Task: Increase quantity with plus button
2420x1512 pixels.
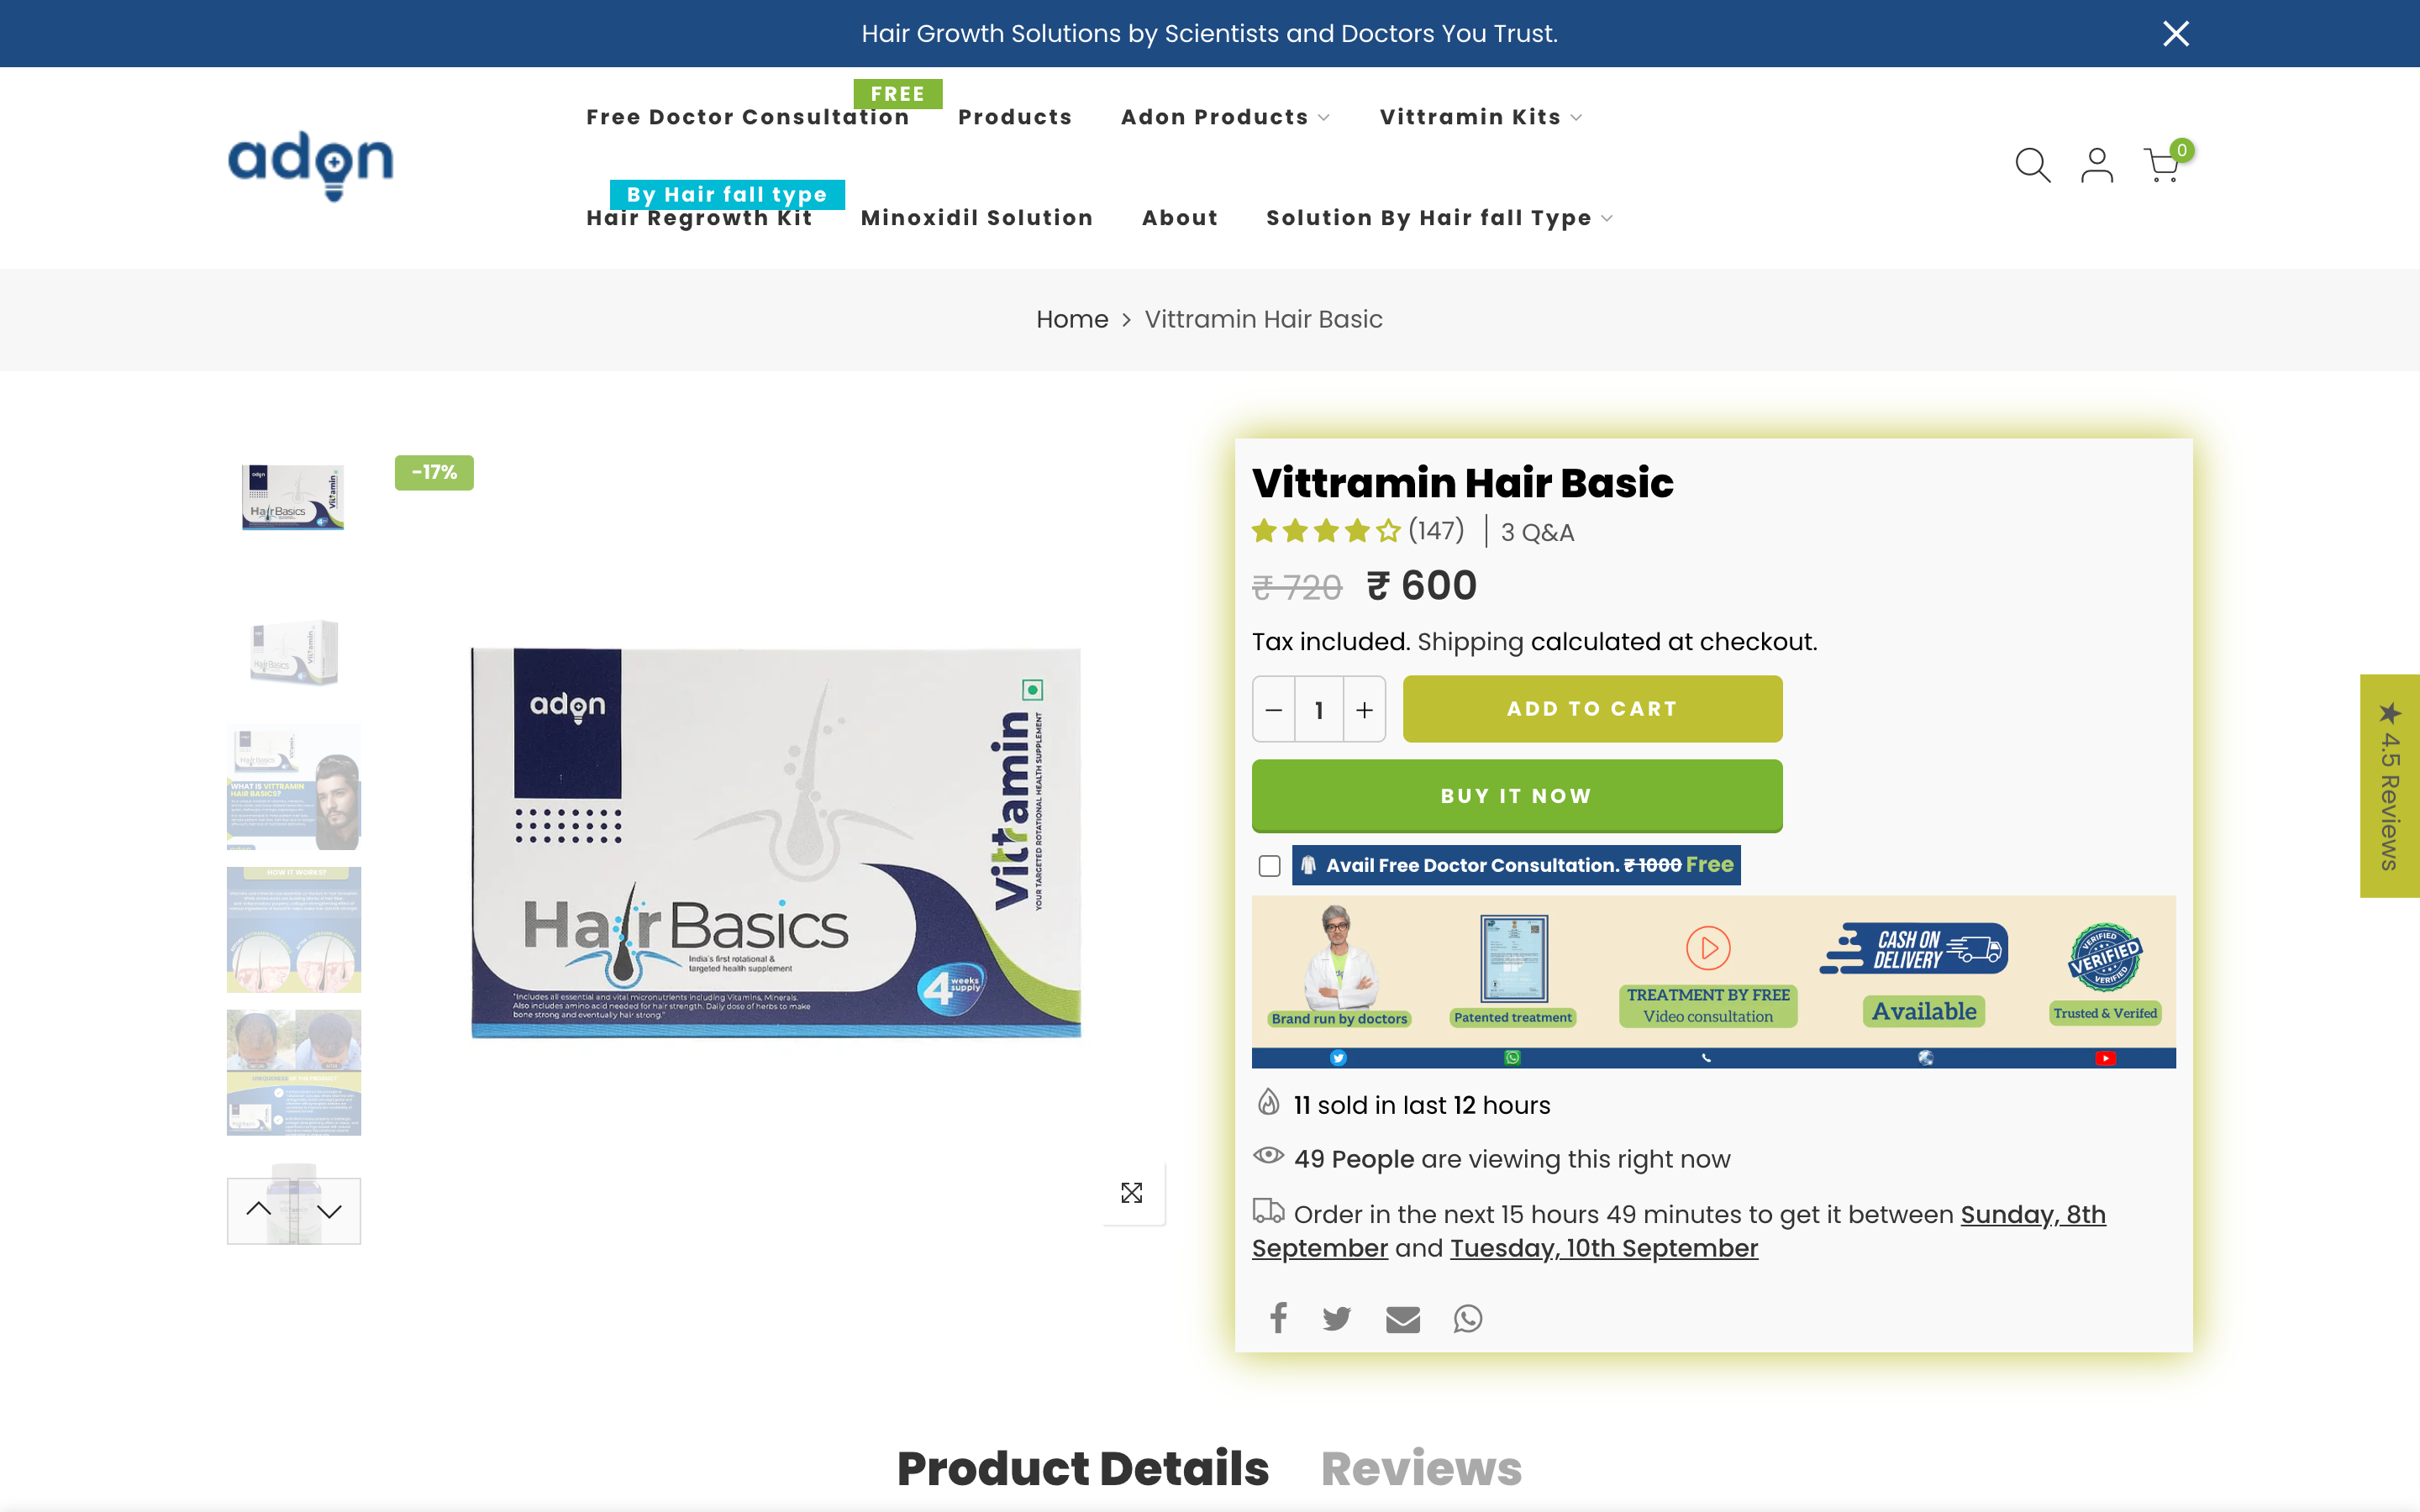Action: pos(1364,709)
